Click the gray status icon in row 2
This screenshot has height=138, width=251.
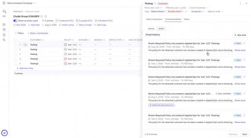65,49
